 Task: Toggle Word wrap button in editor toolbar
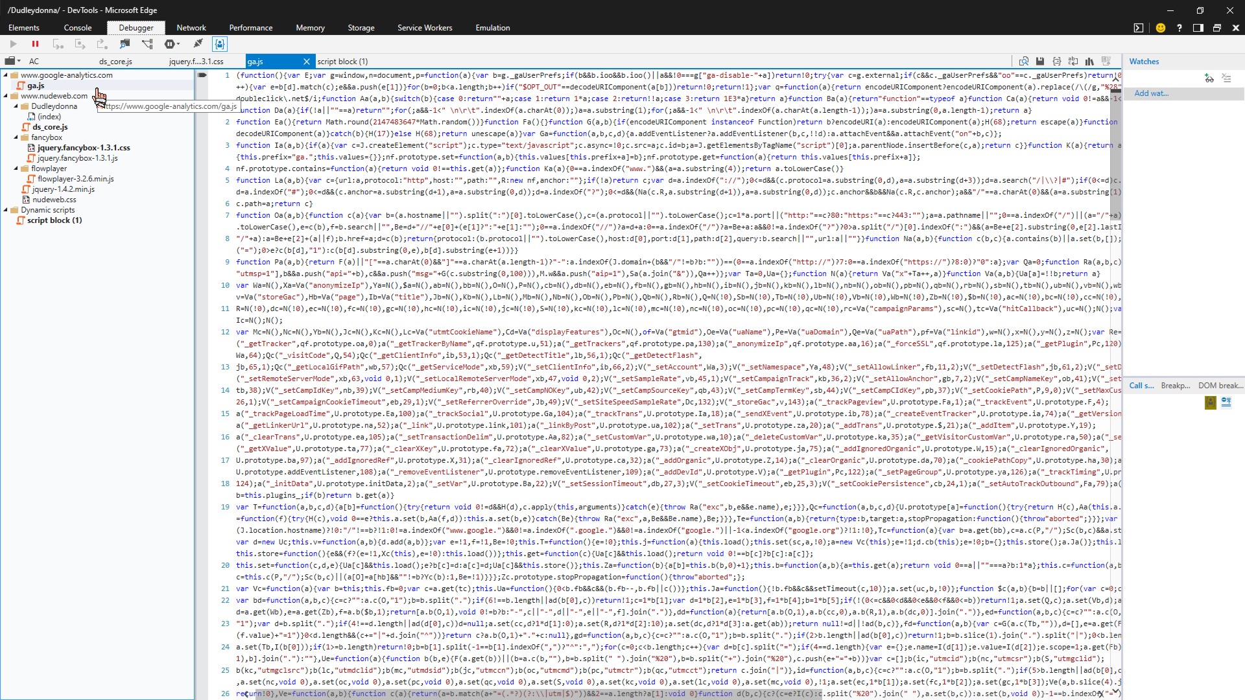click(x=1073, y=61)
